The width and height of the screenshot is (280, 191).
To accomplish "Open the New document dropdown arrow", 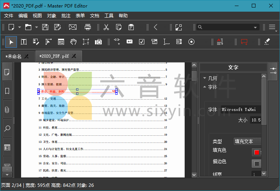I will point(20,27).
